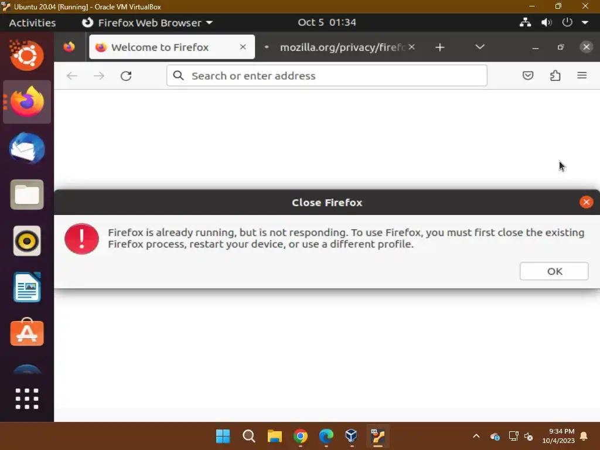Image resolution: width=600 pixels, height=450 pixels.
Task: Show Applications grid in the dock
Action: click(27, 398)
